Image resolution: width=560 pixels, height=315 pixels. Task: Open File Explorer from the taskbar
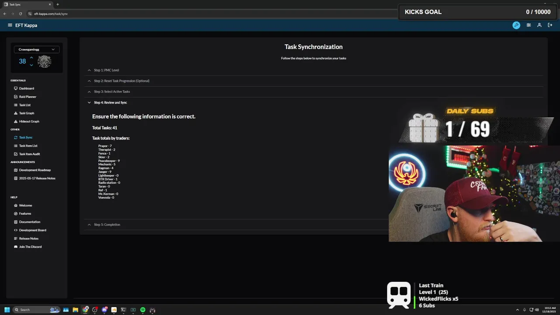76,310
